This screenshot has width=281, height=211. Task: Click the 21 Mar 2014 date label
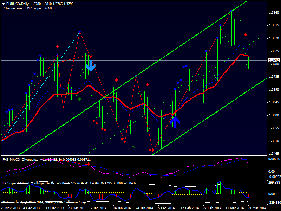[257, 208]
